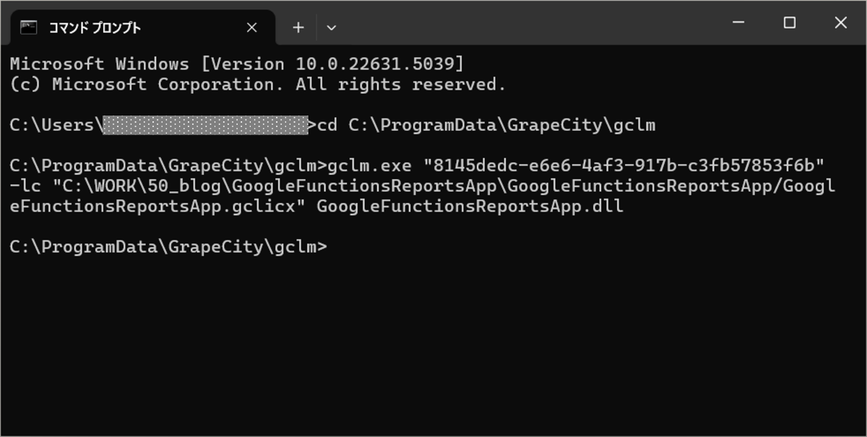Click the command prompt icon in the tab
The width and height of the screenshot is (867, 437).
click(29, 27)
